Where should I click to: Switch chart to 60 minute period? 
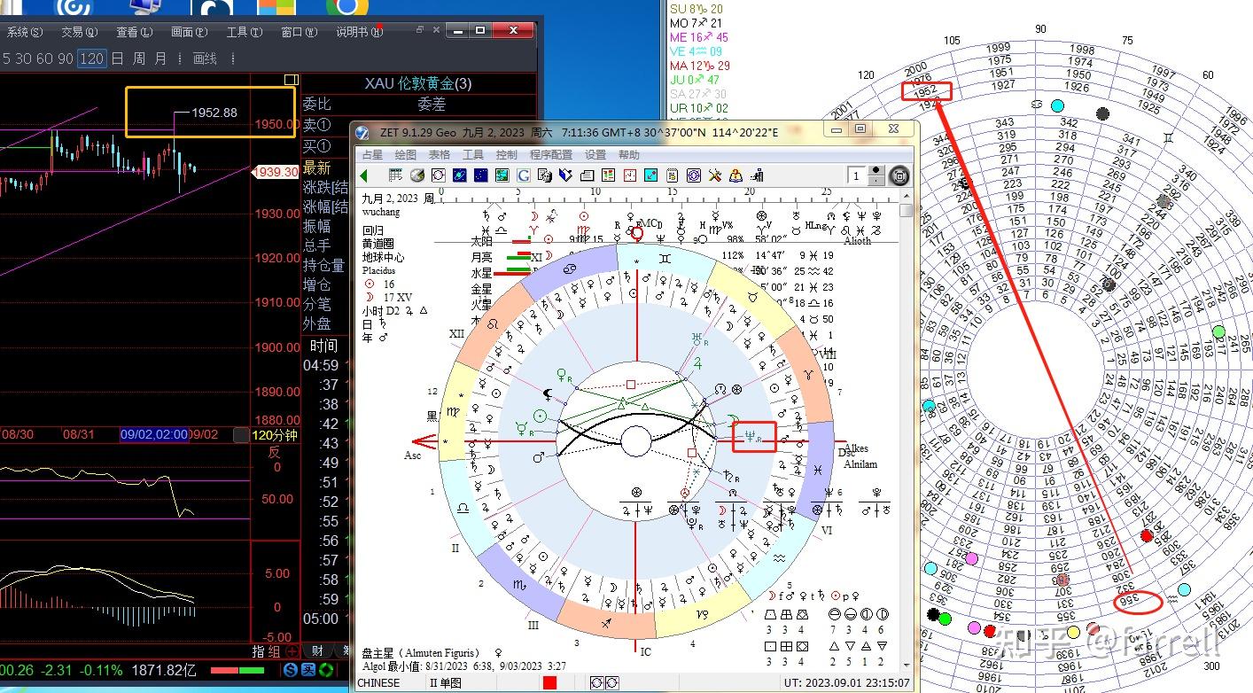click(44, 58)
